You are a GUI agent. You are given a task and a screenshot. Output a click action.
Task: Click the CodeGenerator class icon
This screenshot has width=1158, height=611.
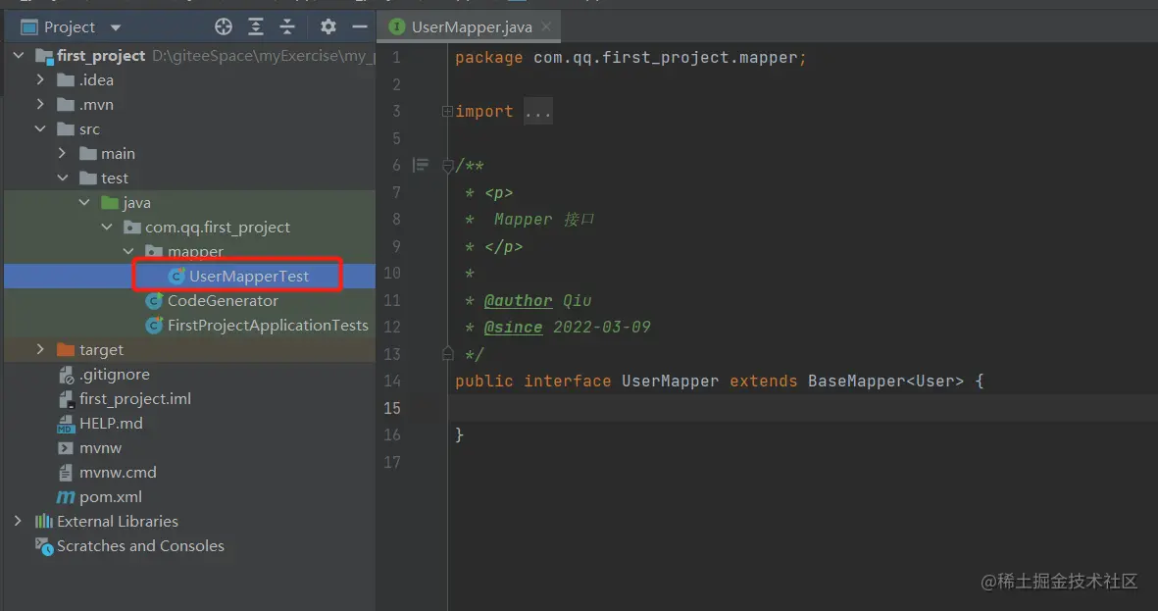[x=154, y=301]
